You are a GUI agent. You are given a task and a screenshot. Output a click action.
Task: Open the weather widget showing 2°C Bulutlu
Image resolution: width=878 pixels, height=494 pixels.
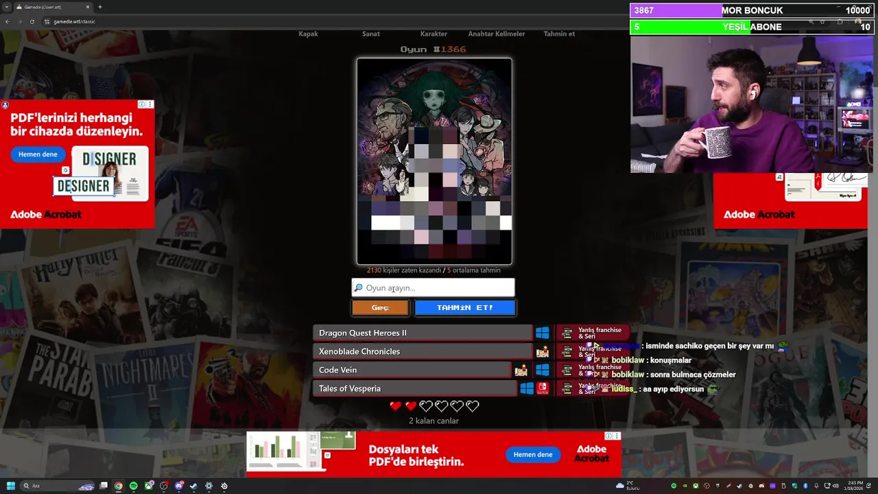(628, 486)
